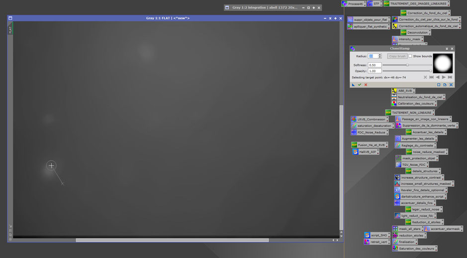467x258 pixels.
Task: Select Augmenter_les_details process icon
Action: (x=415, y=138)
